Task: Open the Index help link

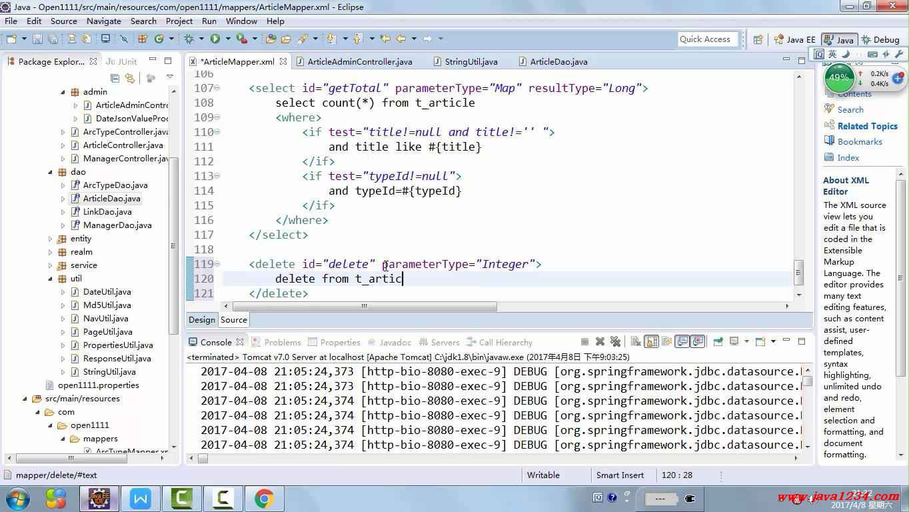Action: 848,158
